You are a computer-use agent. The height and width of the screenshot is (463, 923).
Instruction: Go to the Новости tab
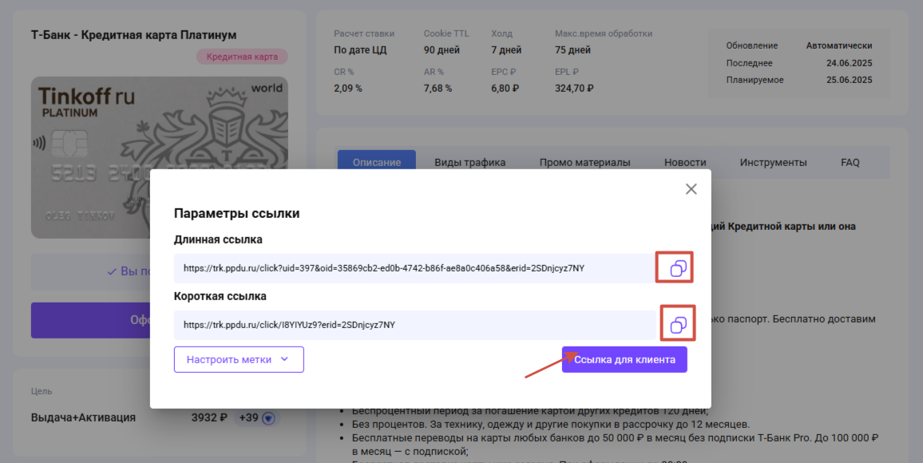coord(685,162)
